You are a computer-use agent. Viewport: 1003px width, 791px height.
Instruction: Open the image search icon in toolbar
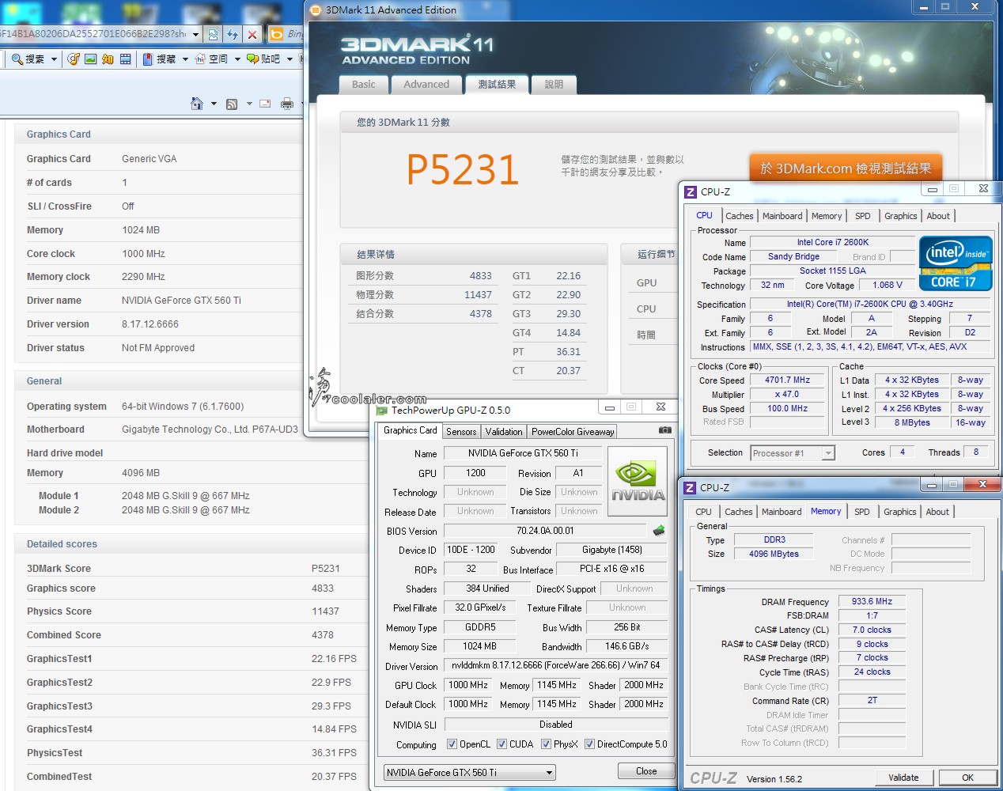(91, 59)
